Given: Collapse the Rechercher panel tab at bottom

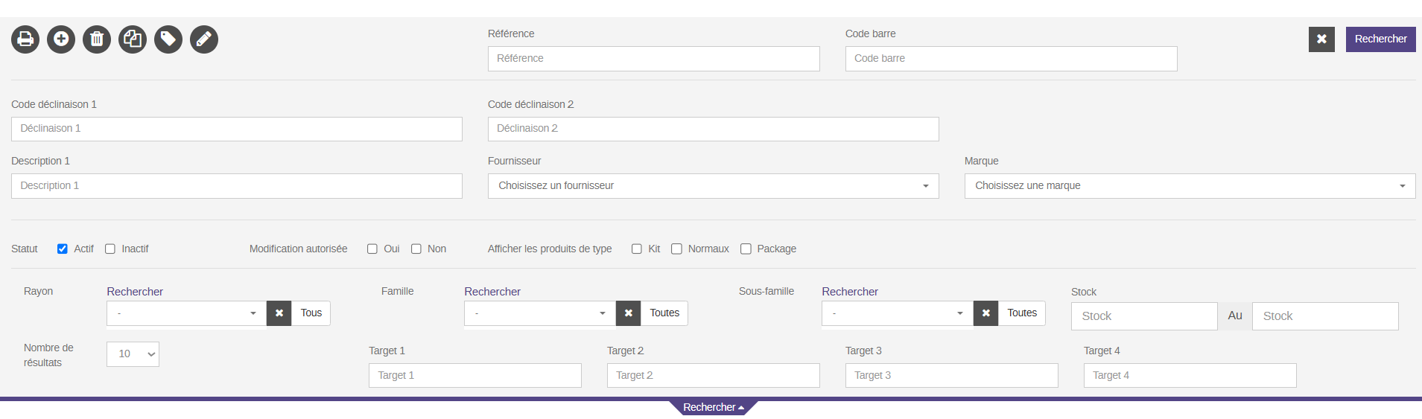Looking at the screenshot, I should pos(713,407).
